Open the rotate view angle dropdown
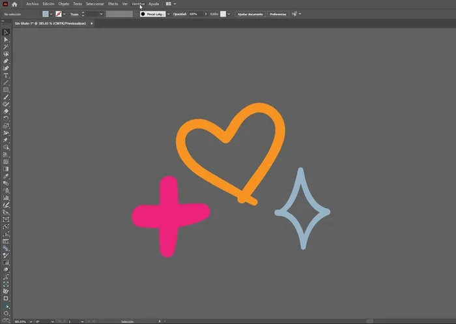The image size is (456, 324). [53, 321]
